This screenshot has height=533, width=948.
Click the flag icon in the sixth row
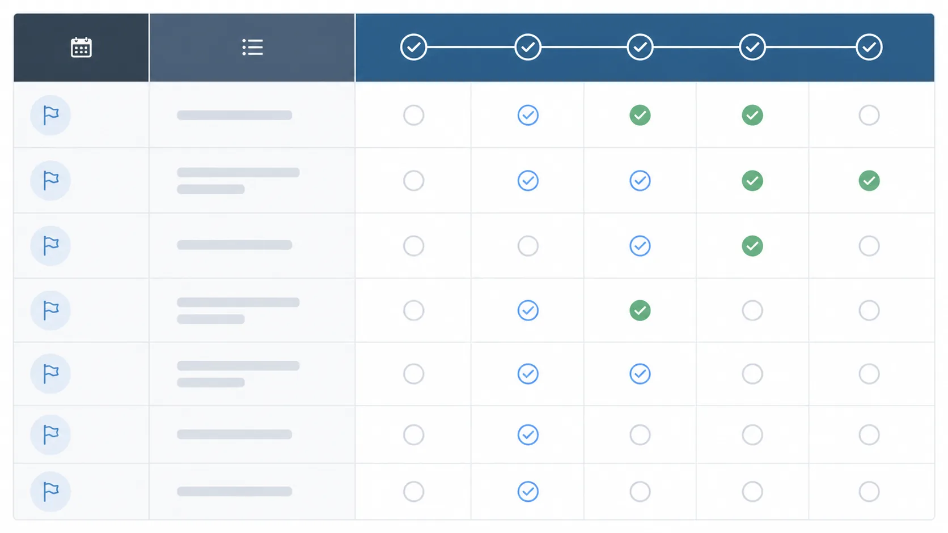click(50, 434)
